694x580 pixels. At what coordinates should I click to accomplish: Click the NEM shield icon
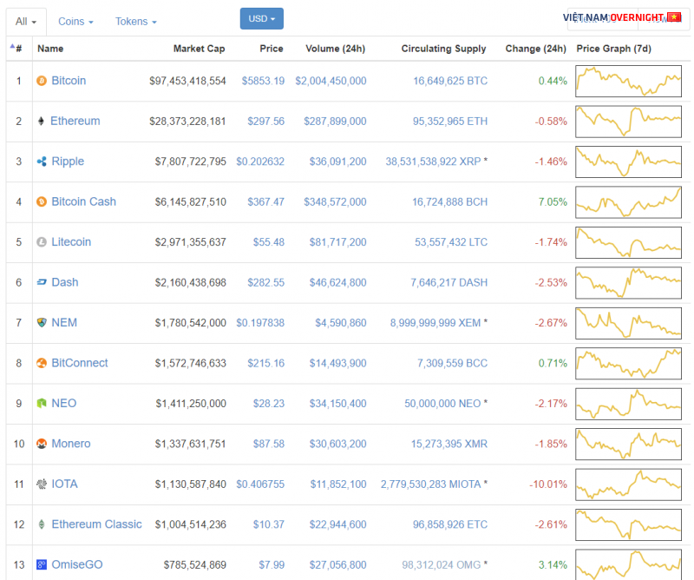42,323
